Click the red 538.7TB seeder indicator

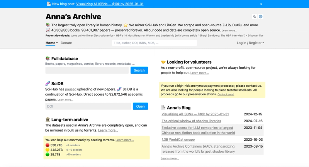(47, 145)
